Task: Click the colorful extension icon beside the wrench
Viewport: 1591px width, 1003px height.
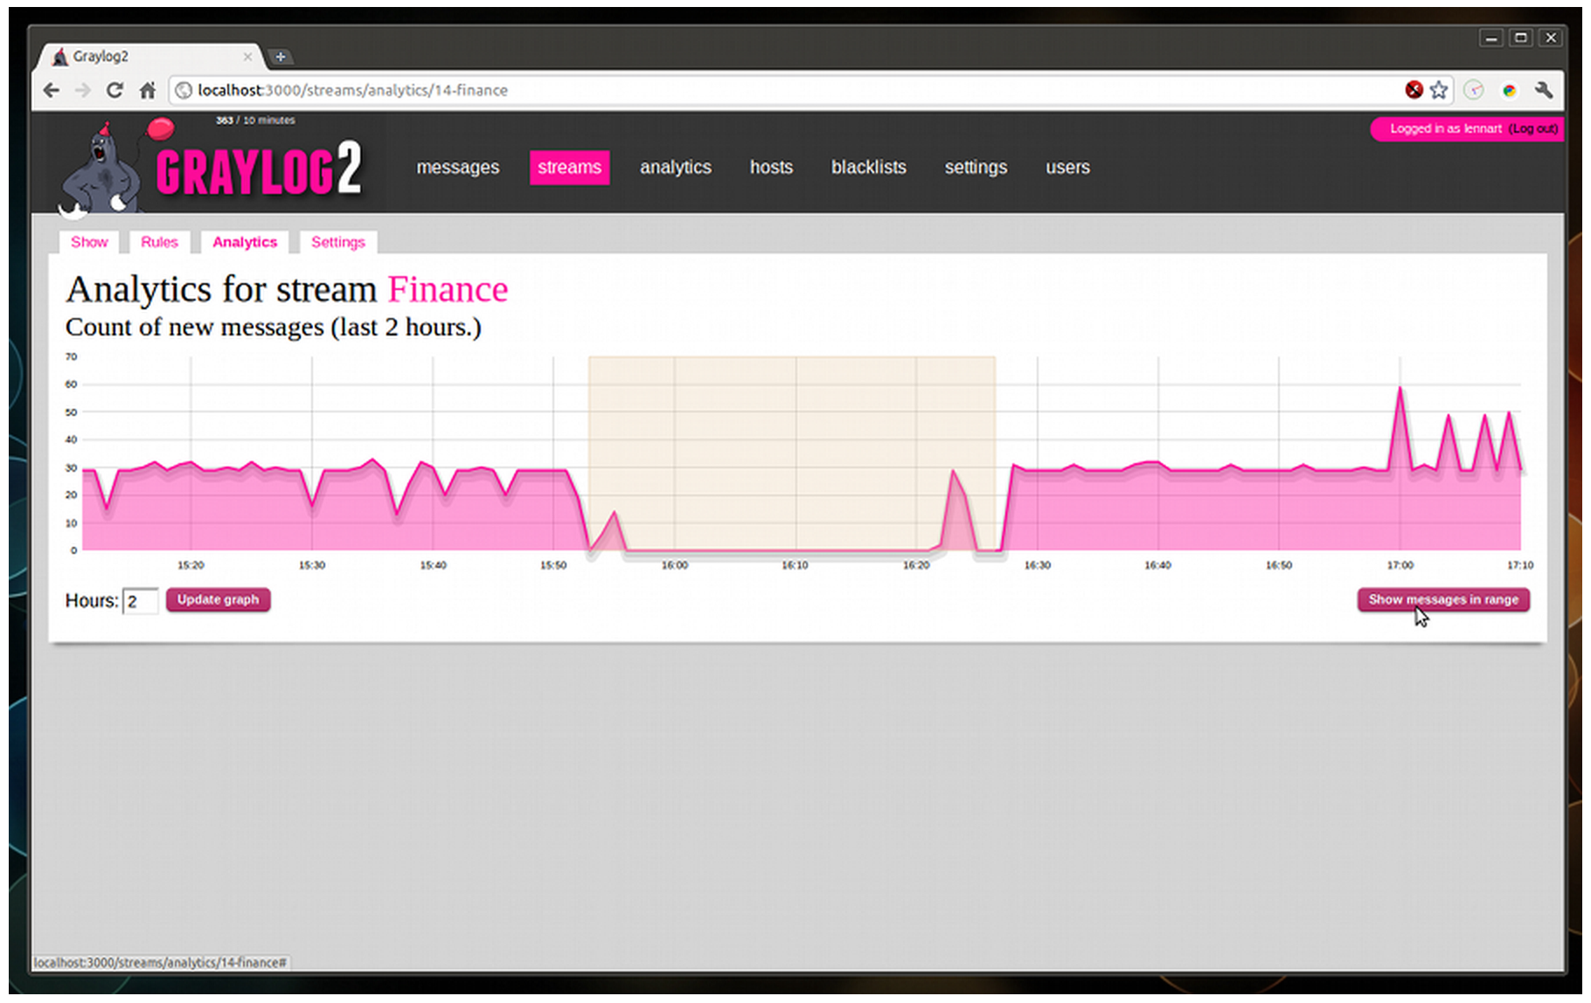Action: (1509, 90)
